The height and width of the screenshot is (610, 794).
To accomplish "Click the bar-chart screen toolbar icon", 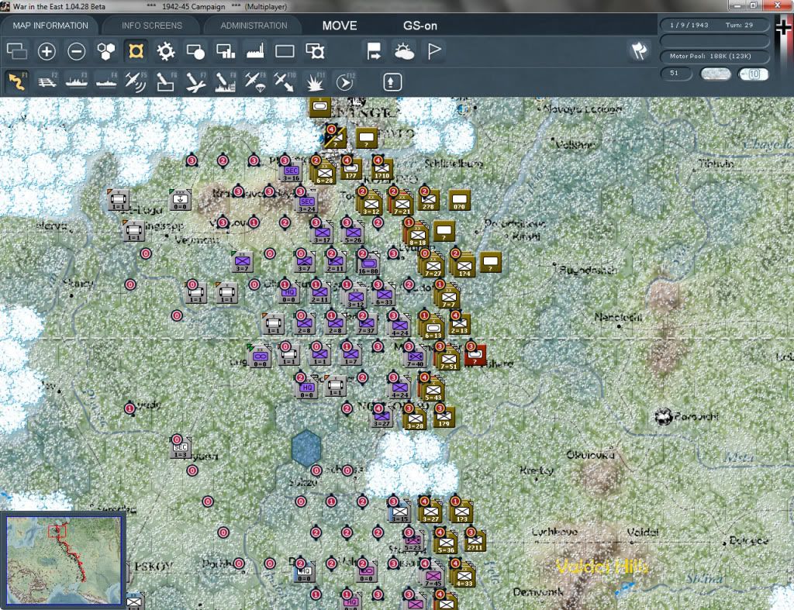I will point(226,51).
